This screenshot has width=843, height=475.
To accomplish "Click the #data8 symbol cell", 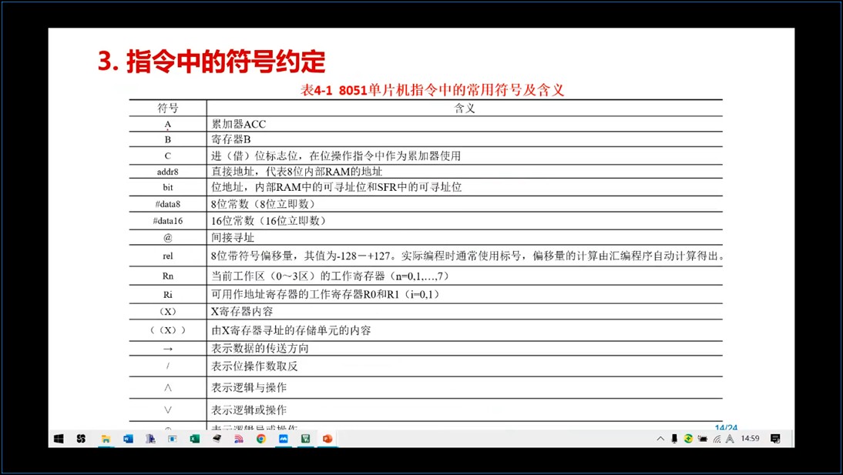I will click(x=168, y=204).
